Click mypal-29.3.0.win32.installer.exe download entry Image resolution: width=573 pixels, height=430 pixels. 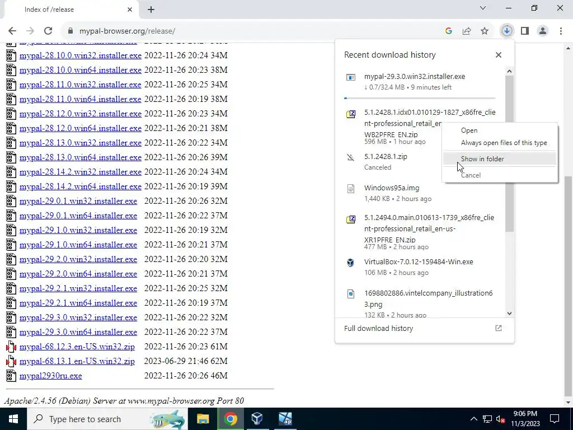(x=420, y=82)
